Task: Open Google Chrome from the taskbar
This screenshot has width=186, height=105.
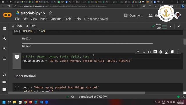Action: (25, 102)
